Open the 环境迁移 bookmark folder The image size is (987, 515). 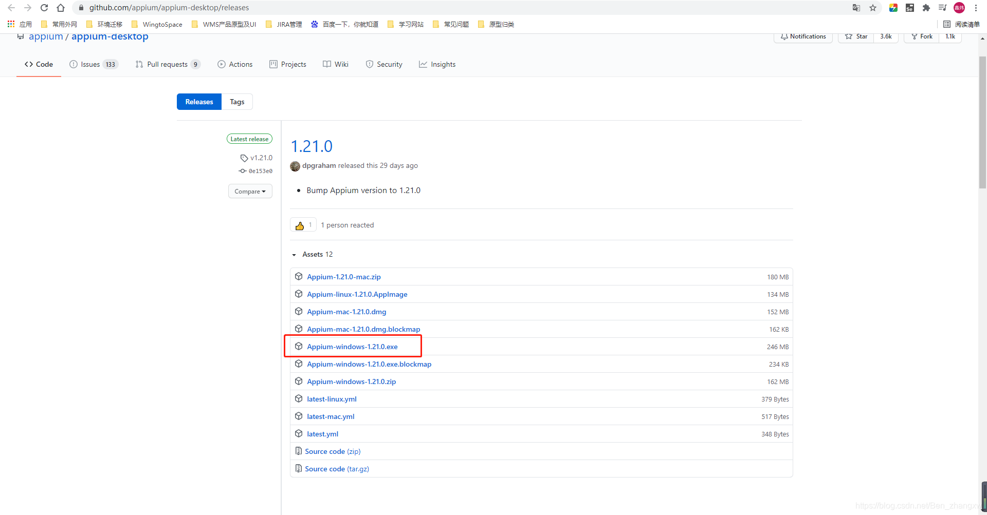tap(104, 24)
